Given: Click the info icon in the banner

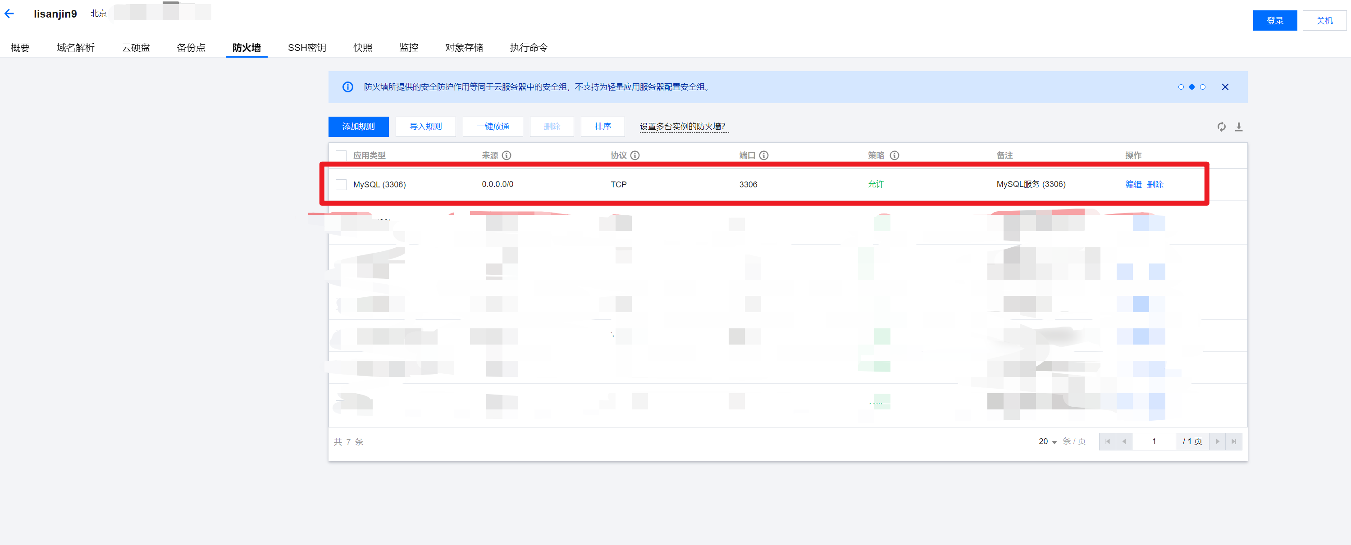Looking at the screenshot, I should pyautogui.click(x=348, y=87).
